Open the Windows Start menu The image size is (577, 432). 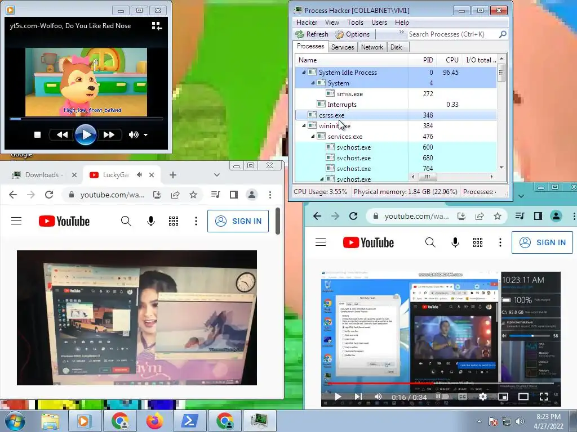click(15, 421)
